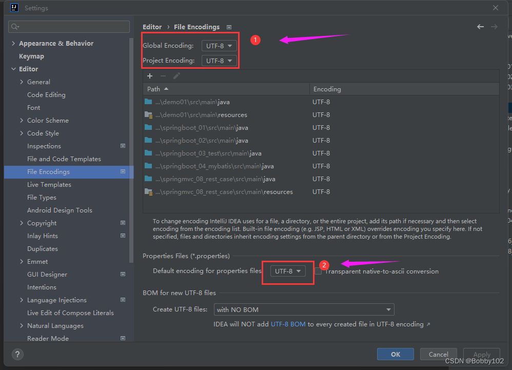Click the project icon next to Inlay Hints
The image size is (512, 370).
click(x=123, y=236)
